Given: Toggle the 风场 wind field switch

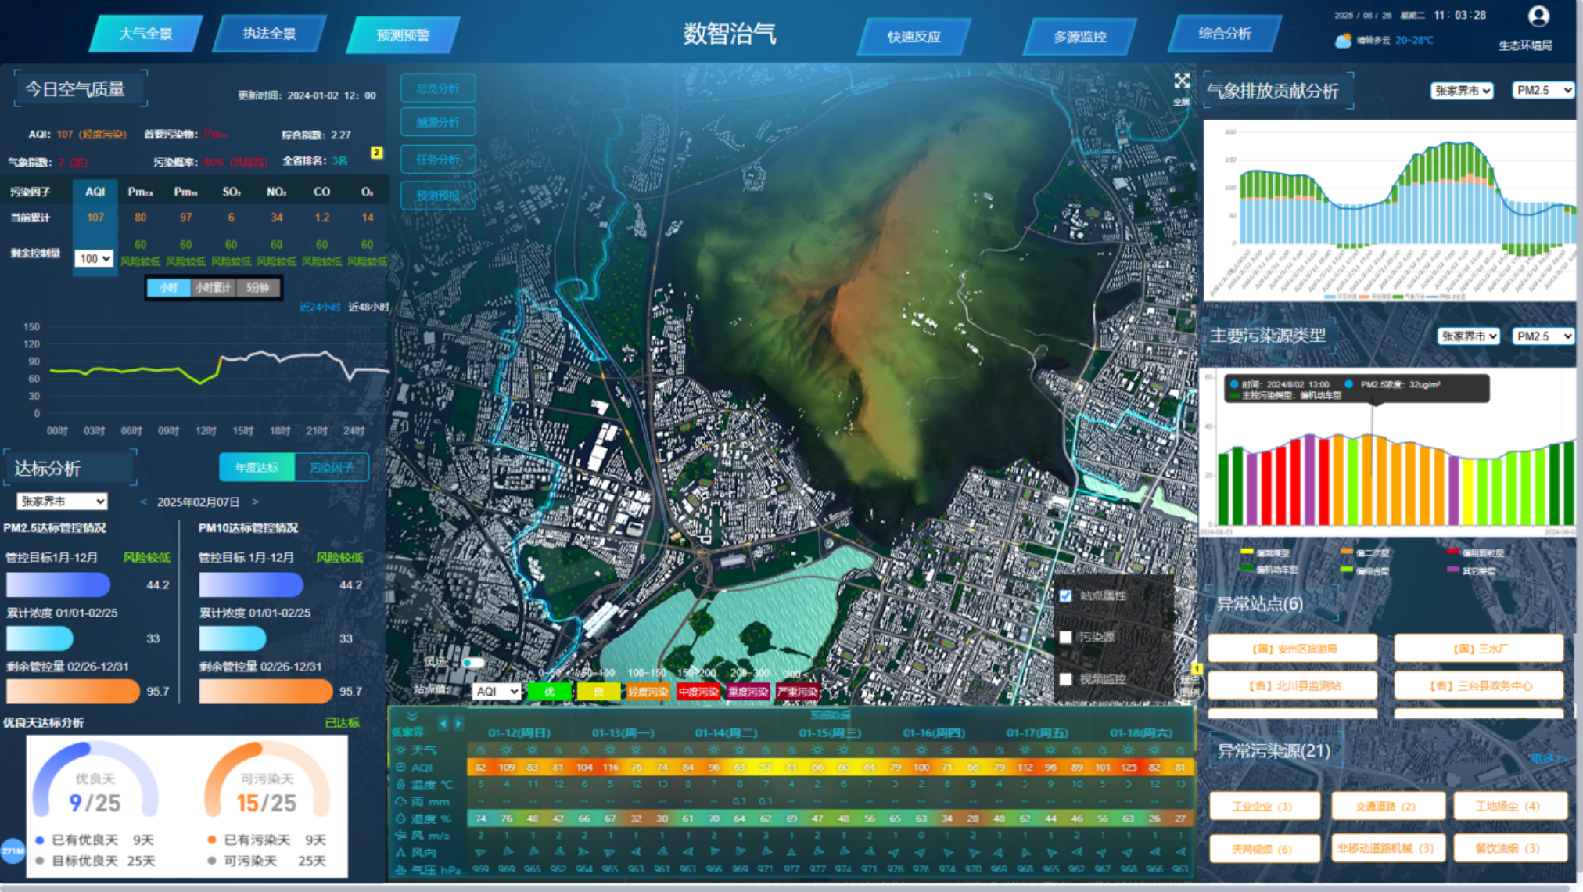Looking at the screenshot, I should [472, 663].
